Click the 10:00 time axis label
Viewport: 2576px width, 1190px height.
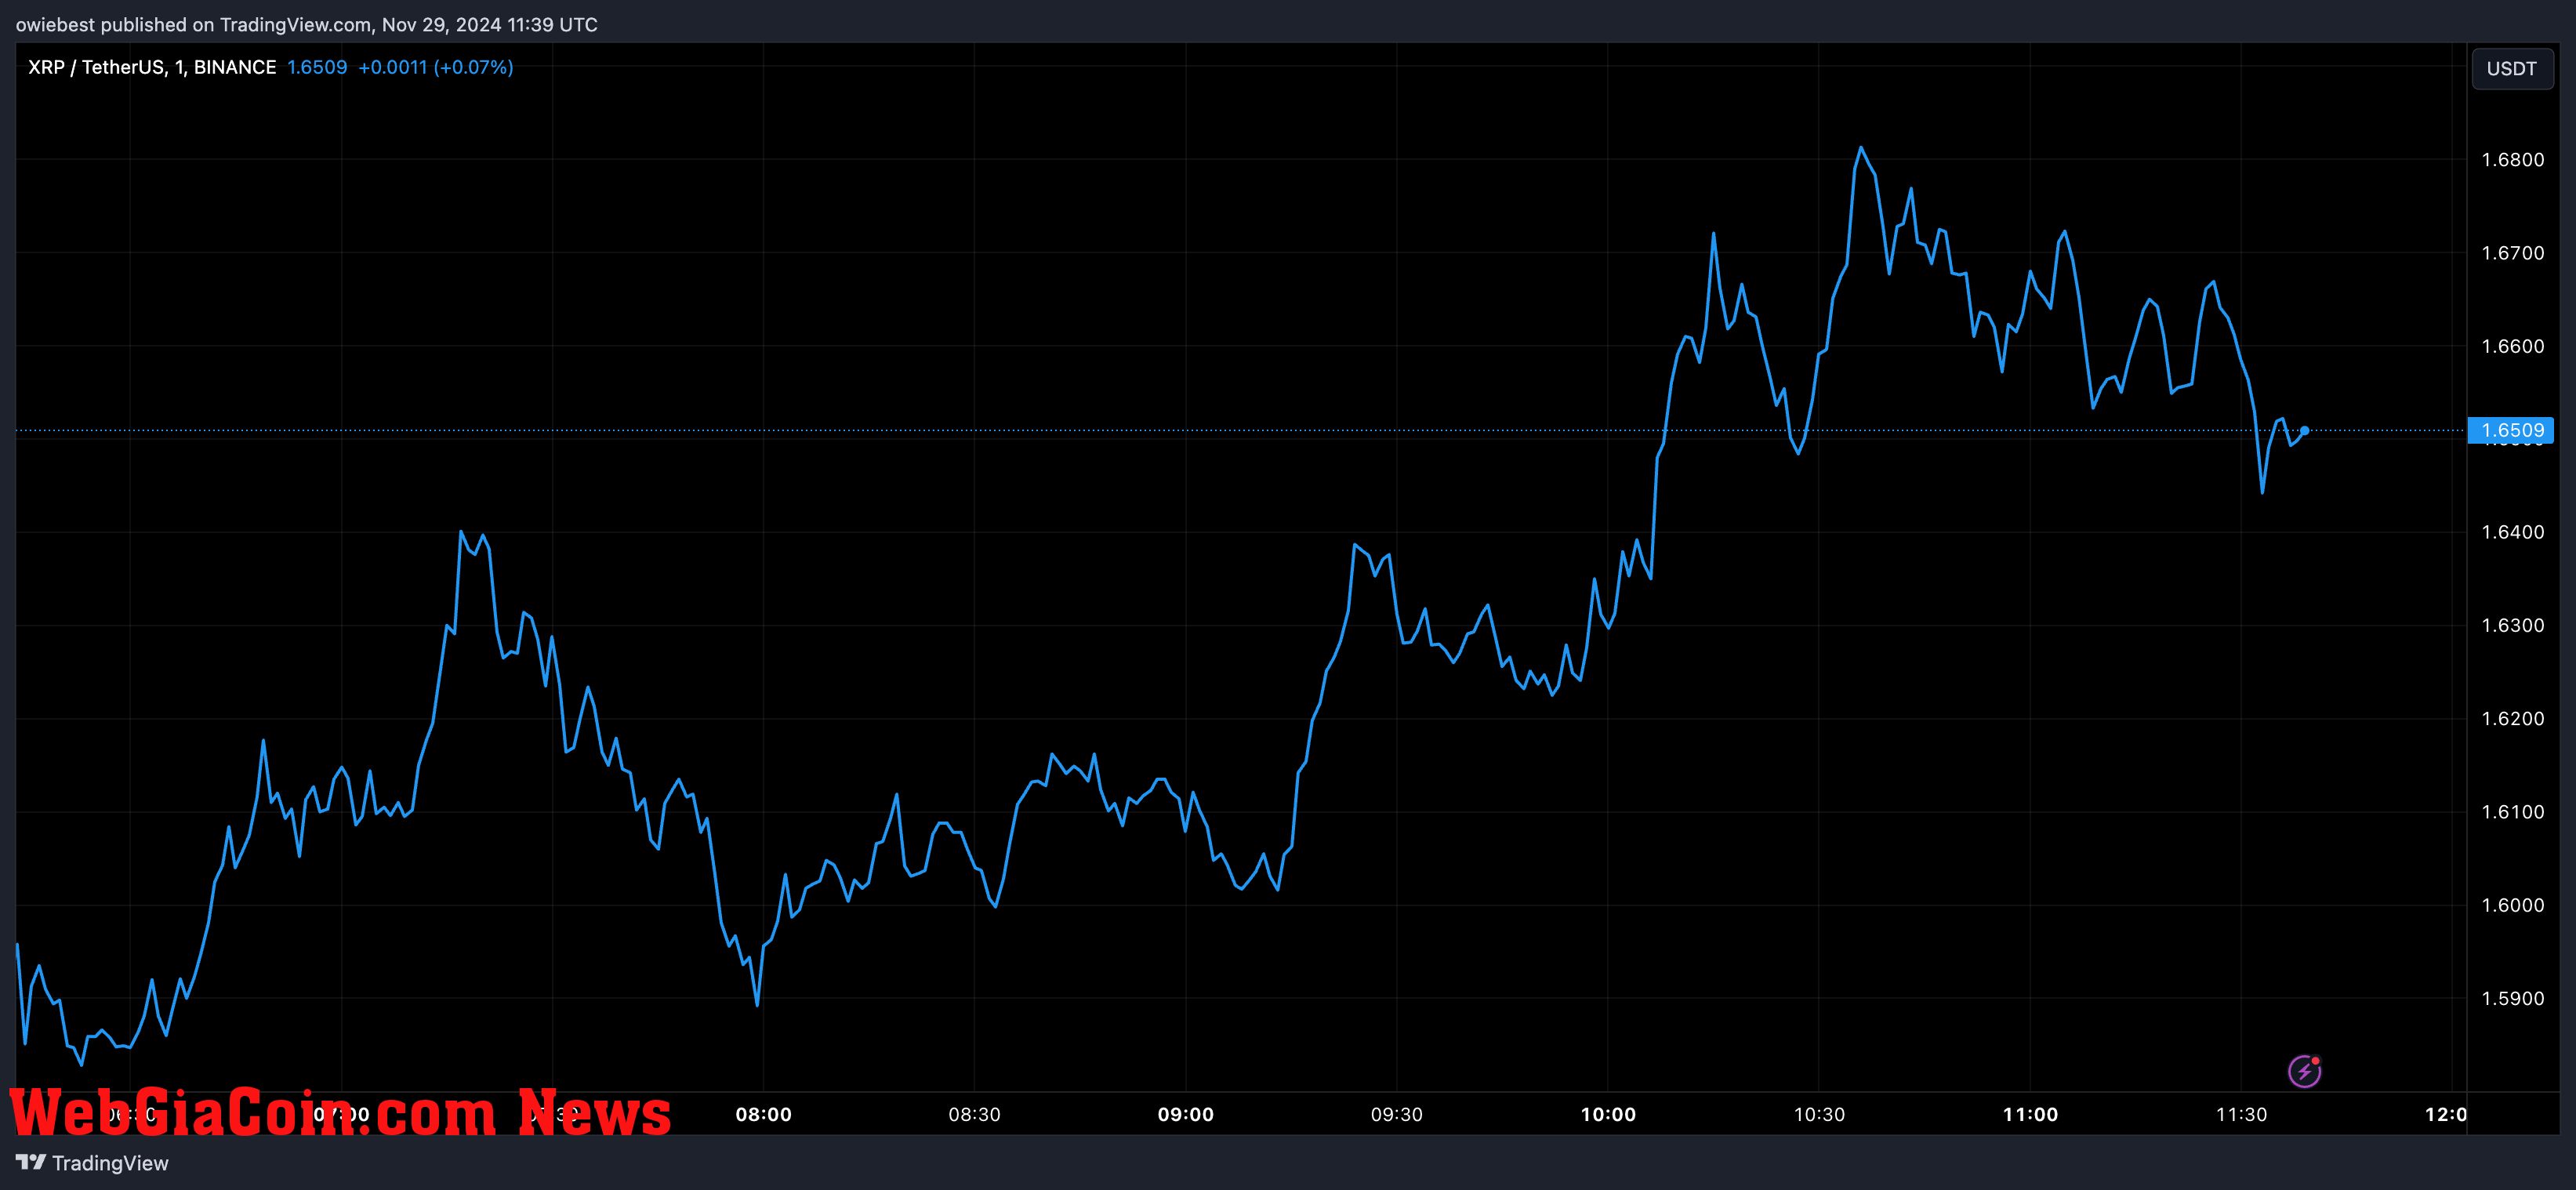(1608, 1114)
